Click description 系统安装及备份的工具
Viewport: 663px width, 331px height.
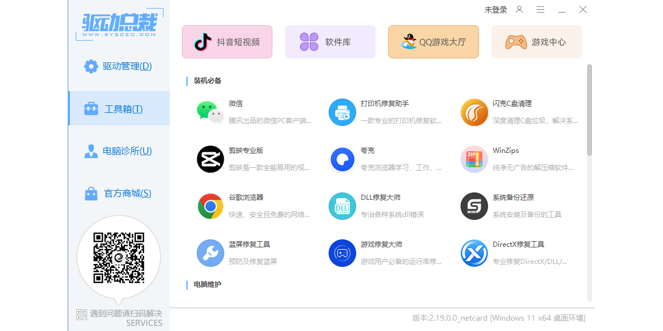point(527,215)
